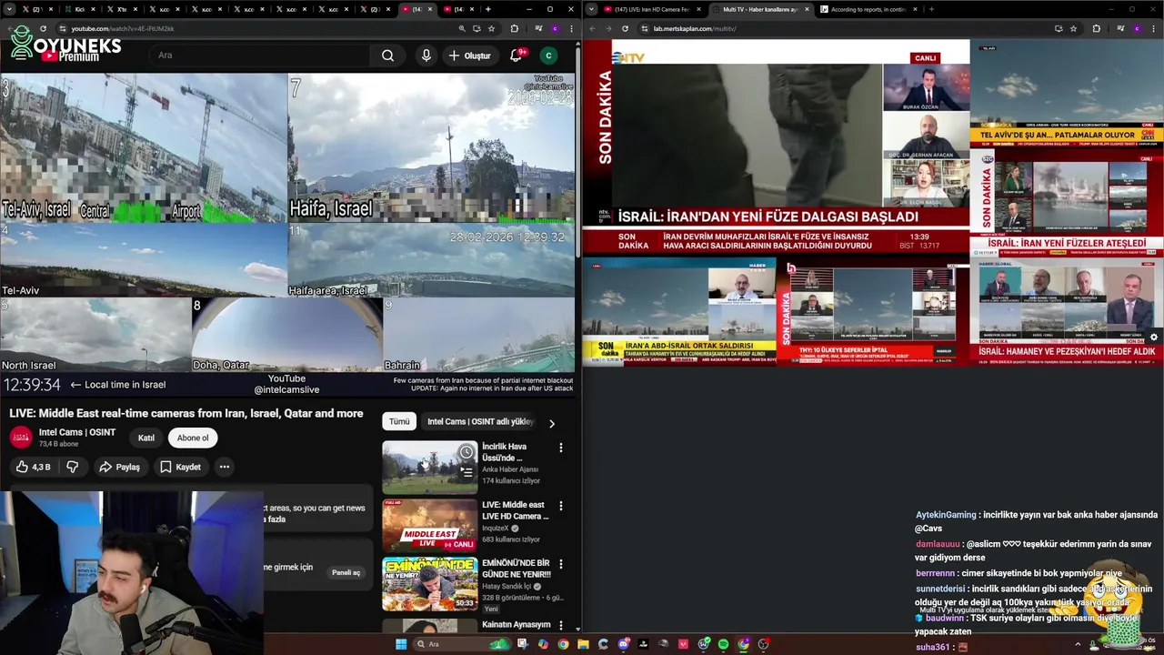This screenshot has width=1164, height=655.
Task: Open new tab in the left Chrome window
Action: tap(487, 9)
